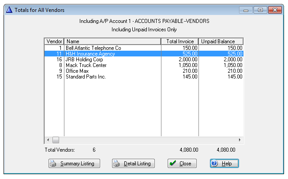This screenshot has height=179, width=288.
Task: Select the Standard Parts Inc. row
Action: 86,77
